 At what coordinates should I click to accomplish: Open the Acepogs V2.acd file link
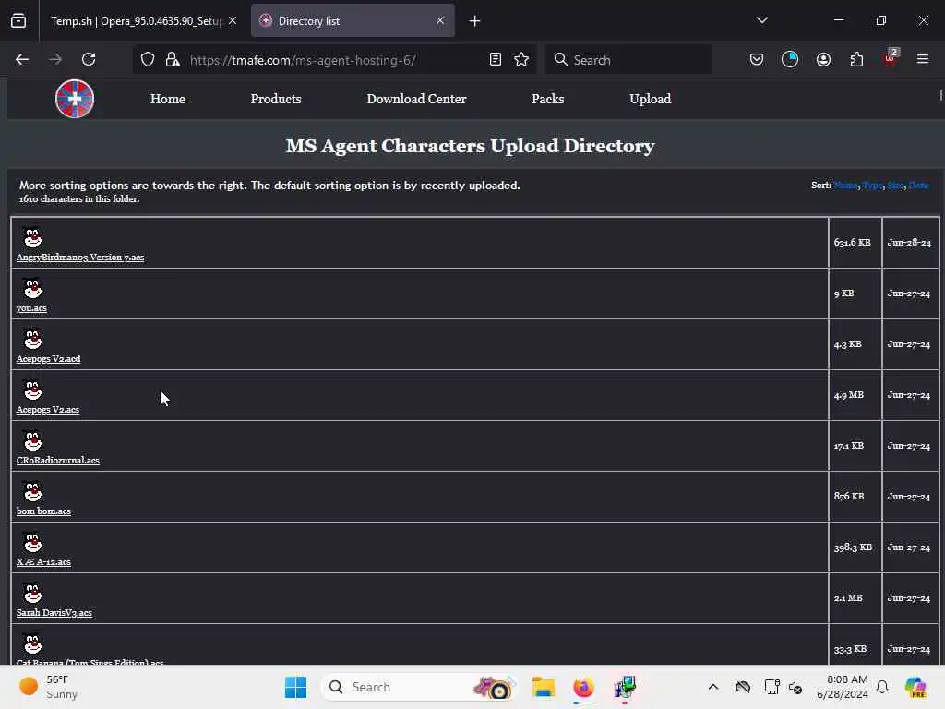tap(48, 359)
